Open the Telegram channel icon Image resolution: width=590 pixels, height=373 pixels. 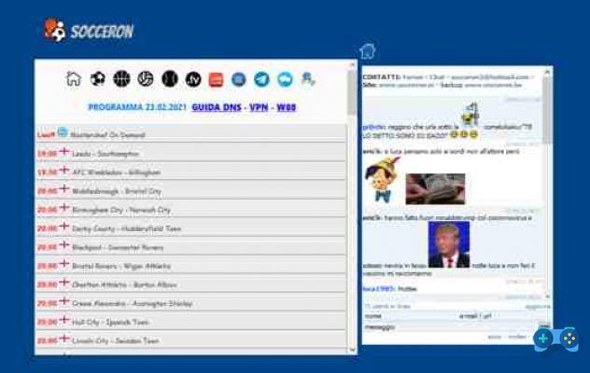[x=261, y=79]
